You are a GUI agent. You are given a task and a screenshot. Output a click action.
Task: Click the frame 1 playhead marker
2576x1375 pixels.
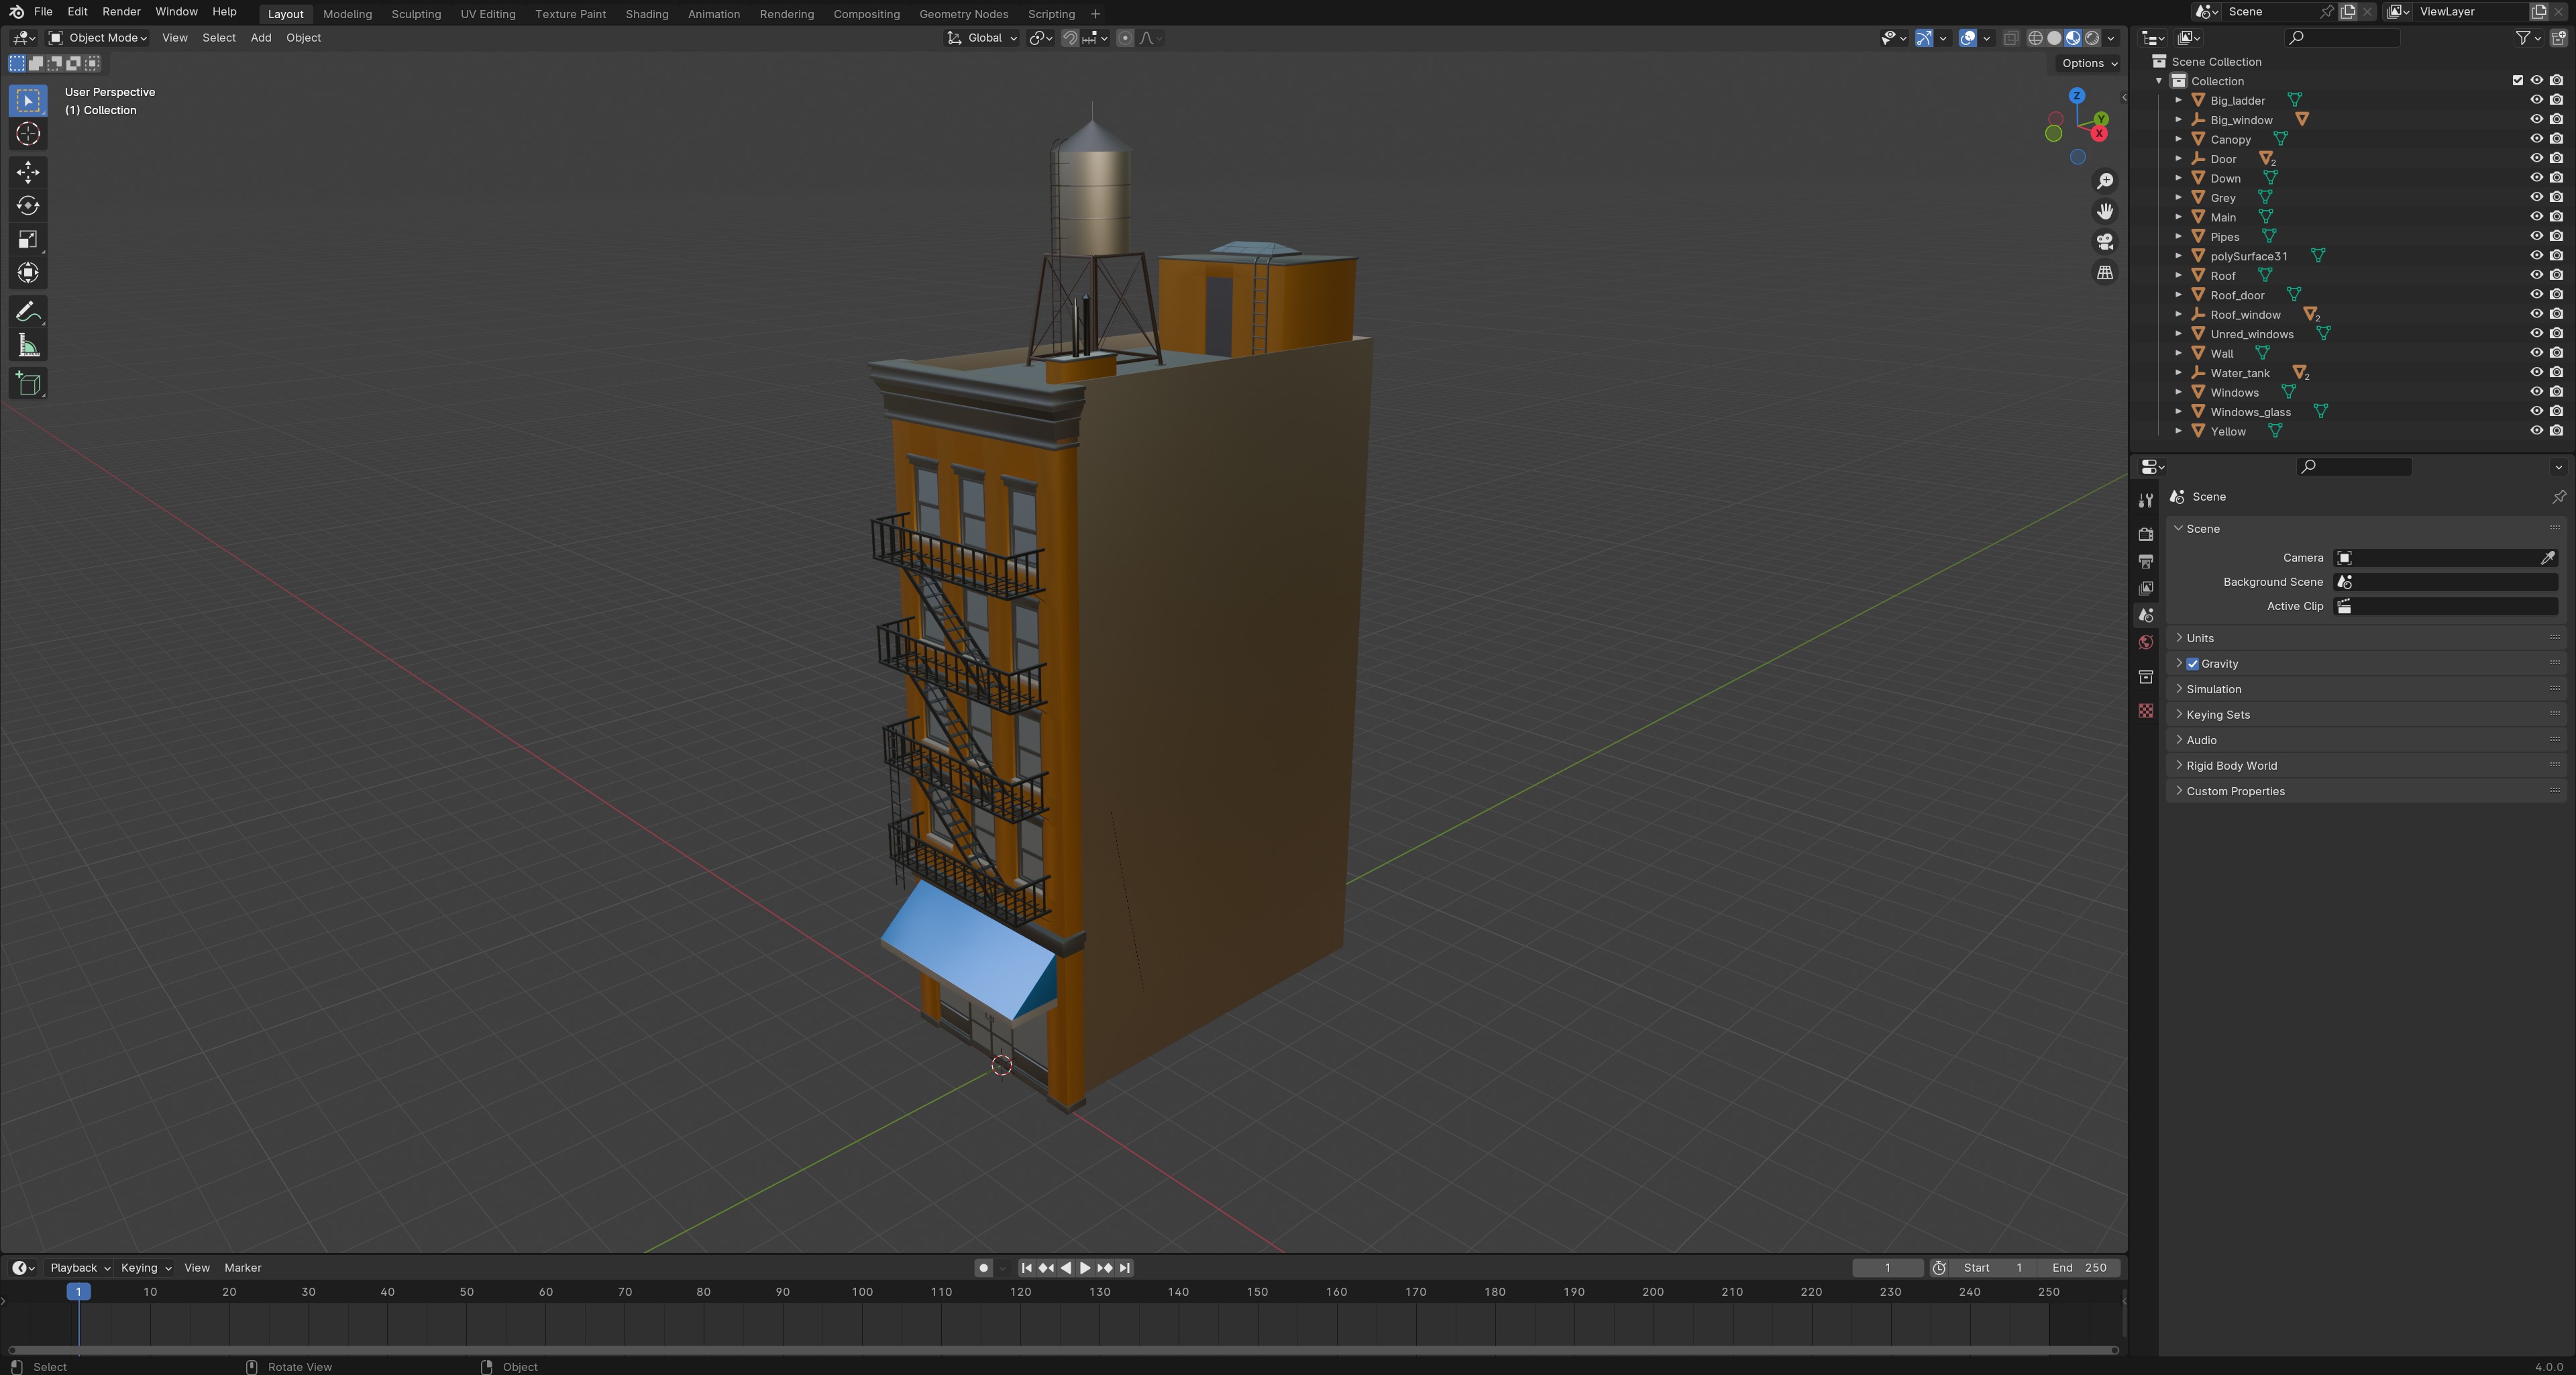click(x=78, y=1291)
